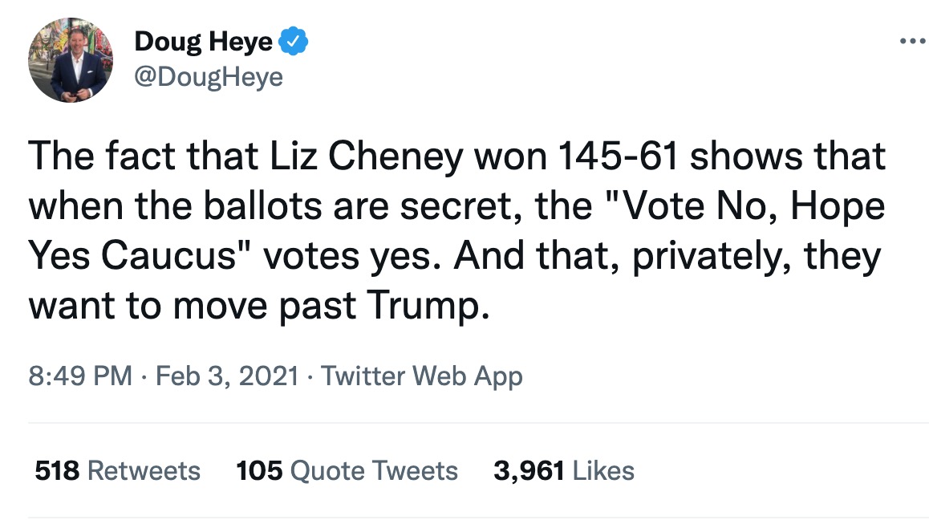Show who liked via "Likes" label
The image size is (929, 520).
[x=603, y=471]
